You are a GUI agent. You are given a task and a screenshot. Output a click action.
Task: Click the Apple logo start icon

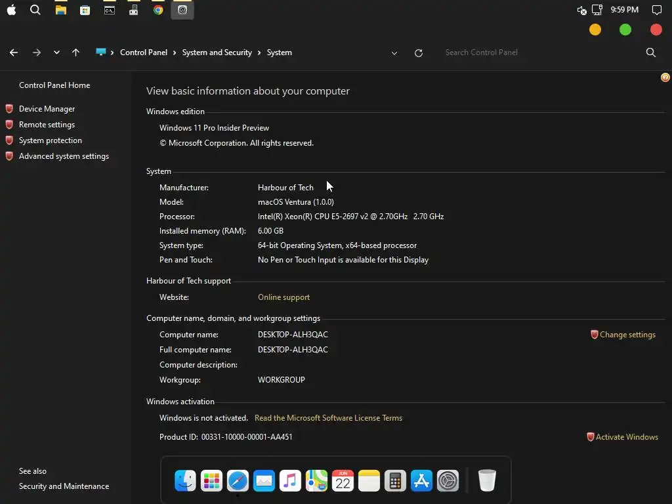pyautogui.click(x=12, y=10)
